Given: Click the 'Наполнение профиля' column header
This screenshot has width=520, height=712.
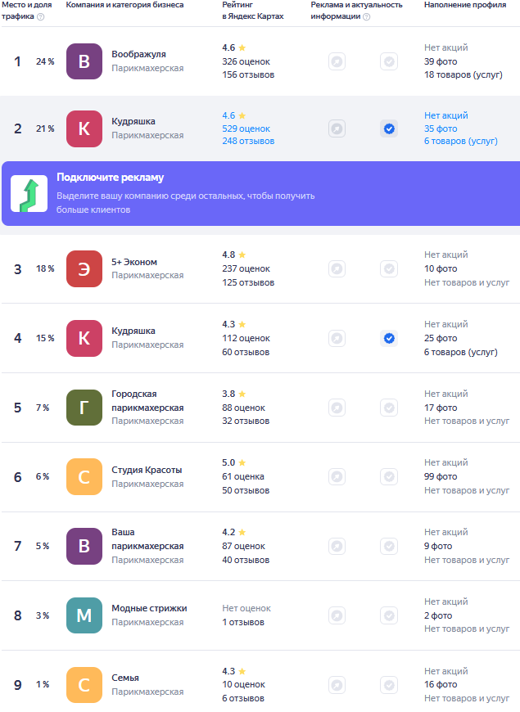Looking at the screenshot, I should (465, 5).
